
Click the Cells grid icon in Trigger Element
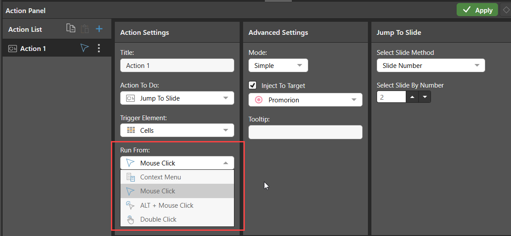130,130
